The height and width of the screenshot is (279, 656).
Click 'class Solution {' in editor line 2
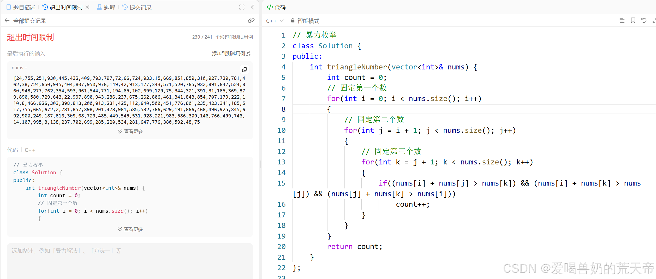coord(327,46)
